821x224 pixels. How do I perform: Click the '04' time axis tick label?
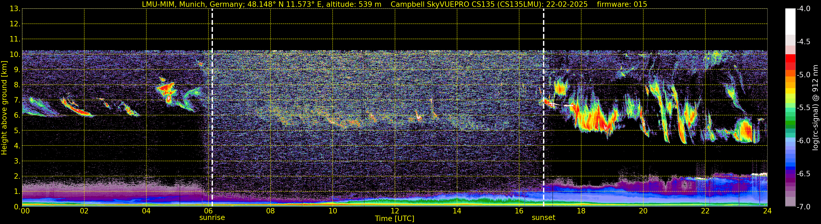[146, 211]
